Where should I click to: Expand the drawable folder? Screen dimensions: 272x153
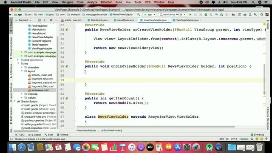pos(22,68)
